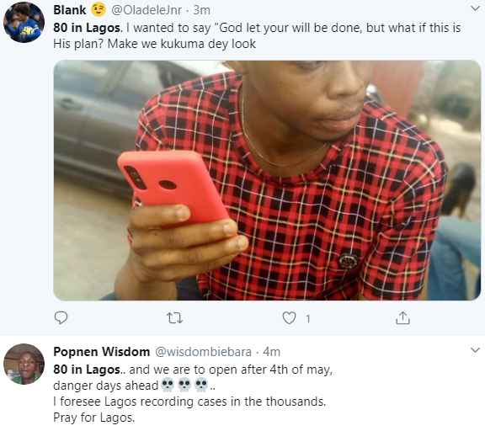Click bold '80 in Lagos' in Blank's tweet

87,28
